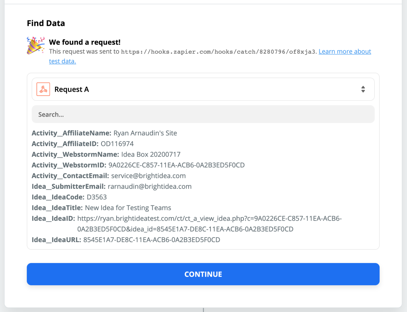
Task: Click the Activity__WebstormName field label
Action: [76, 154]
